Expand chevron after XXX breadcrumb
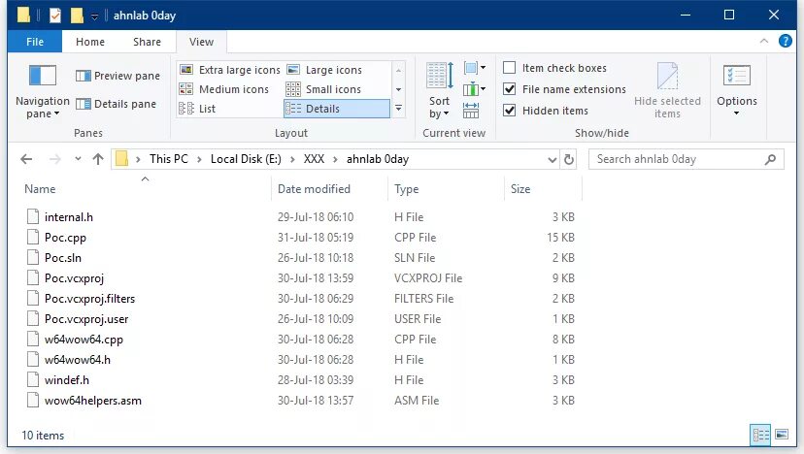 335,159
